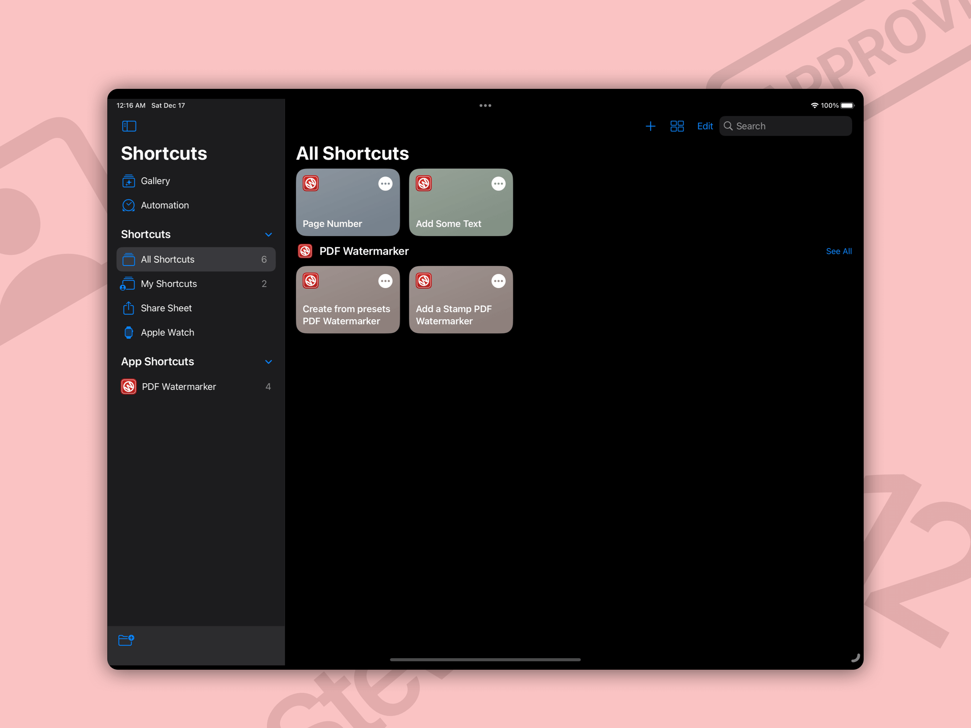Collapse the App Shortcuts section chevron
Screen dimensions: 971x728
(x=269, y=362)
